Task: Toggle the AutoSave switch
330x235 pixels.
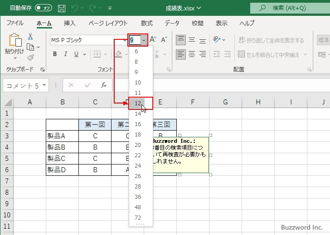Action: 44,8
